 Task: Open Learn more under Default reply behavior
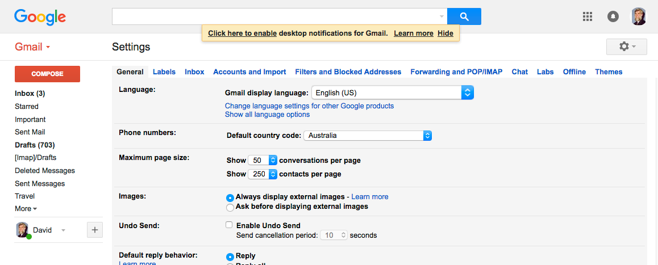pyautogui.click(x=137, y=263)
